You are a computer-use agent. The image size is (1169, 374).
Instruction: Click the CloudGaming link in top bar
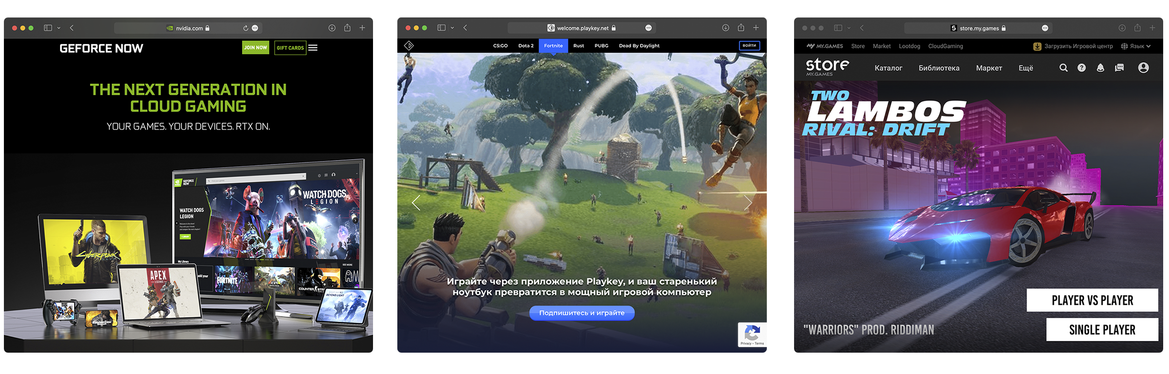coord(945,46)
